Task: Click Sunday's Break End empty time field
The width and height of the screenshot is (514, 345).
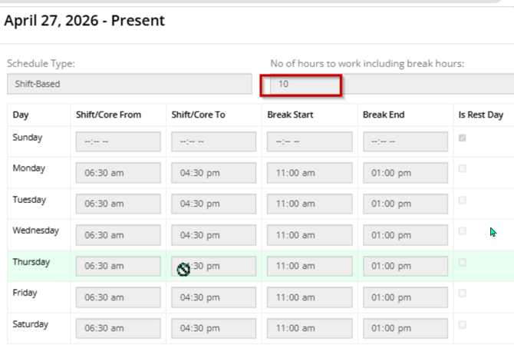Action: click(x=405, y=141)
